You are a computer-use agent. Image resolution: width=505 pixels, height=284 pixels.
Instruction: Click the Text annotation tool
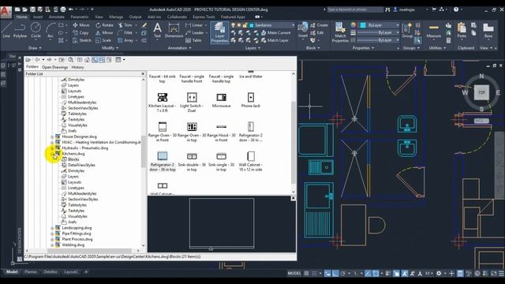157,31
